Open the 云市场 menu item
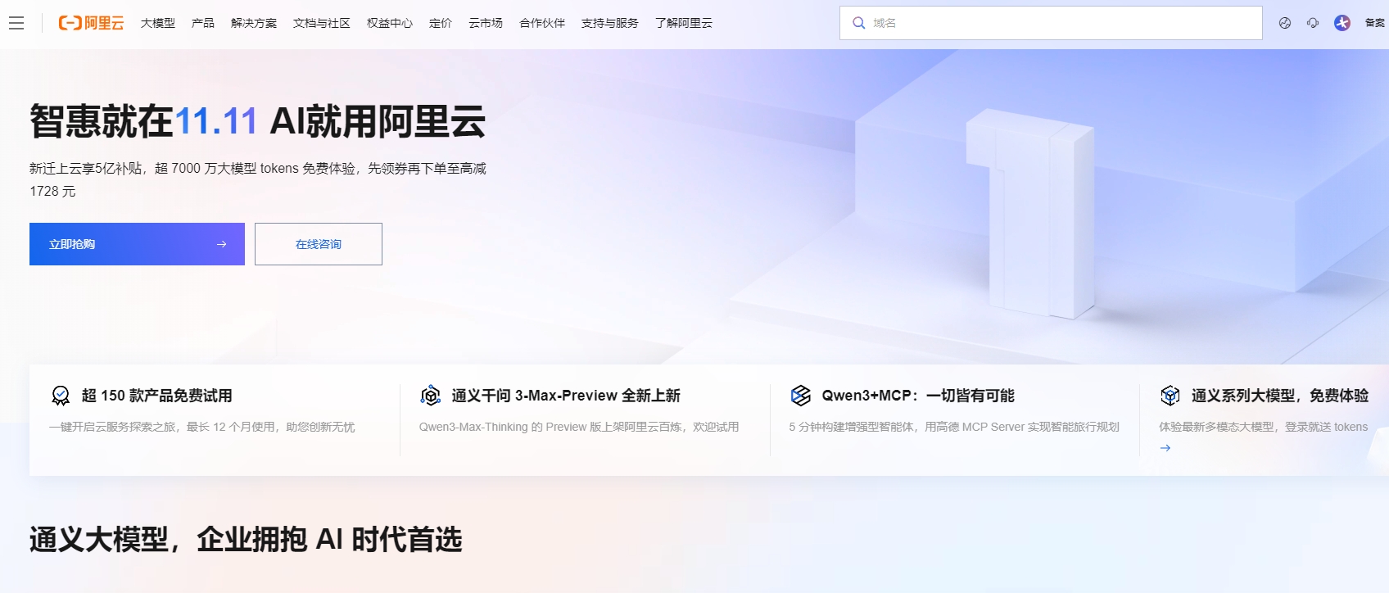The image size is (1389, 593). click(485, 23)
